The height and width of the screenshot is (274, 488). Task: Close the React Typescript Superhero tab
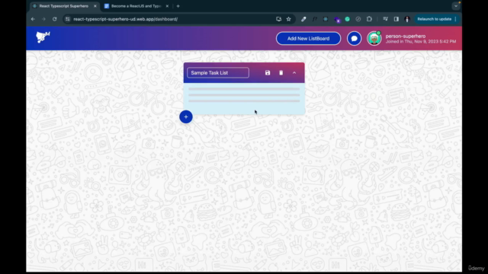click(x=95, y=6)
